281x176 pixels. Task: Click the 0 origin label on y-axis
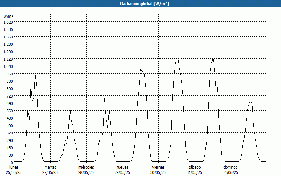pos(12,162)
